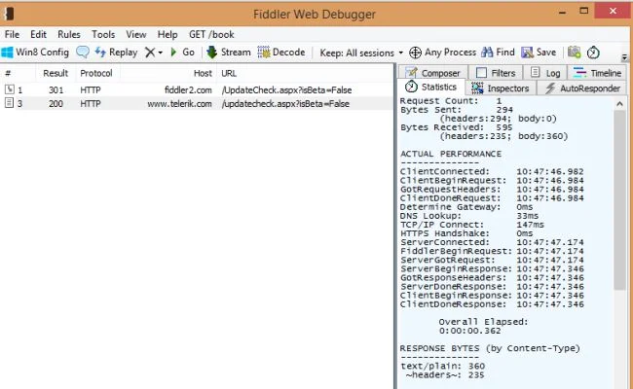Sort sessions by Protocol column header
Image resolution: width=633 pixels, height=389 pixels.
(x=96, y=73)
